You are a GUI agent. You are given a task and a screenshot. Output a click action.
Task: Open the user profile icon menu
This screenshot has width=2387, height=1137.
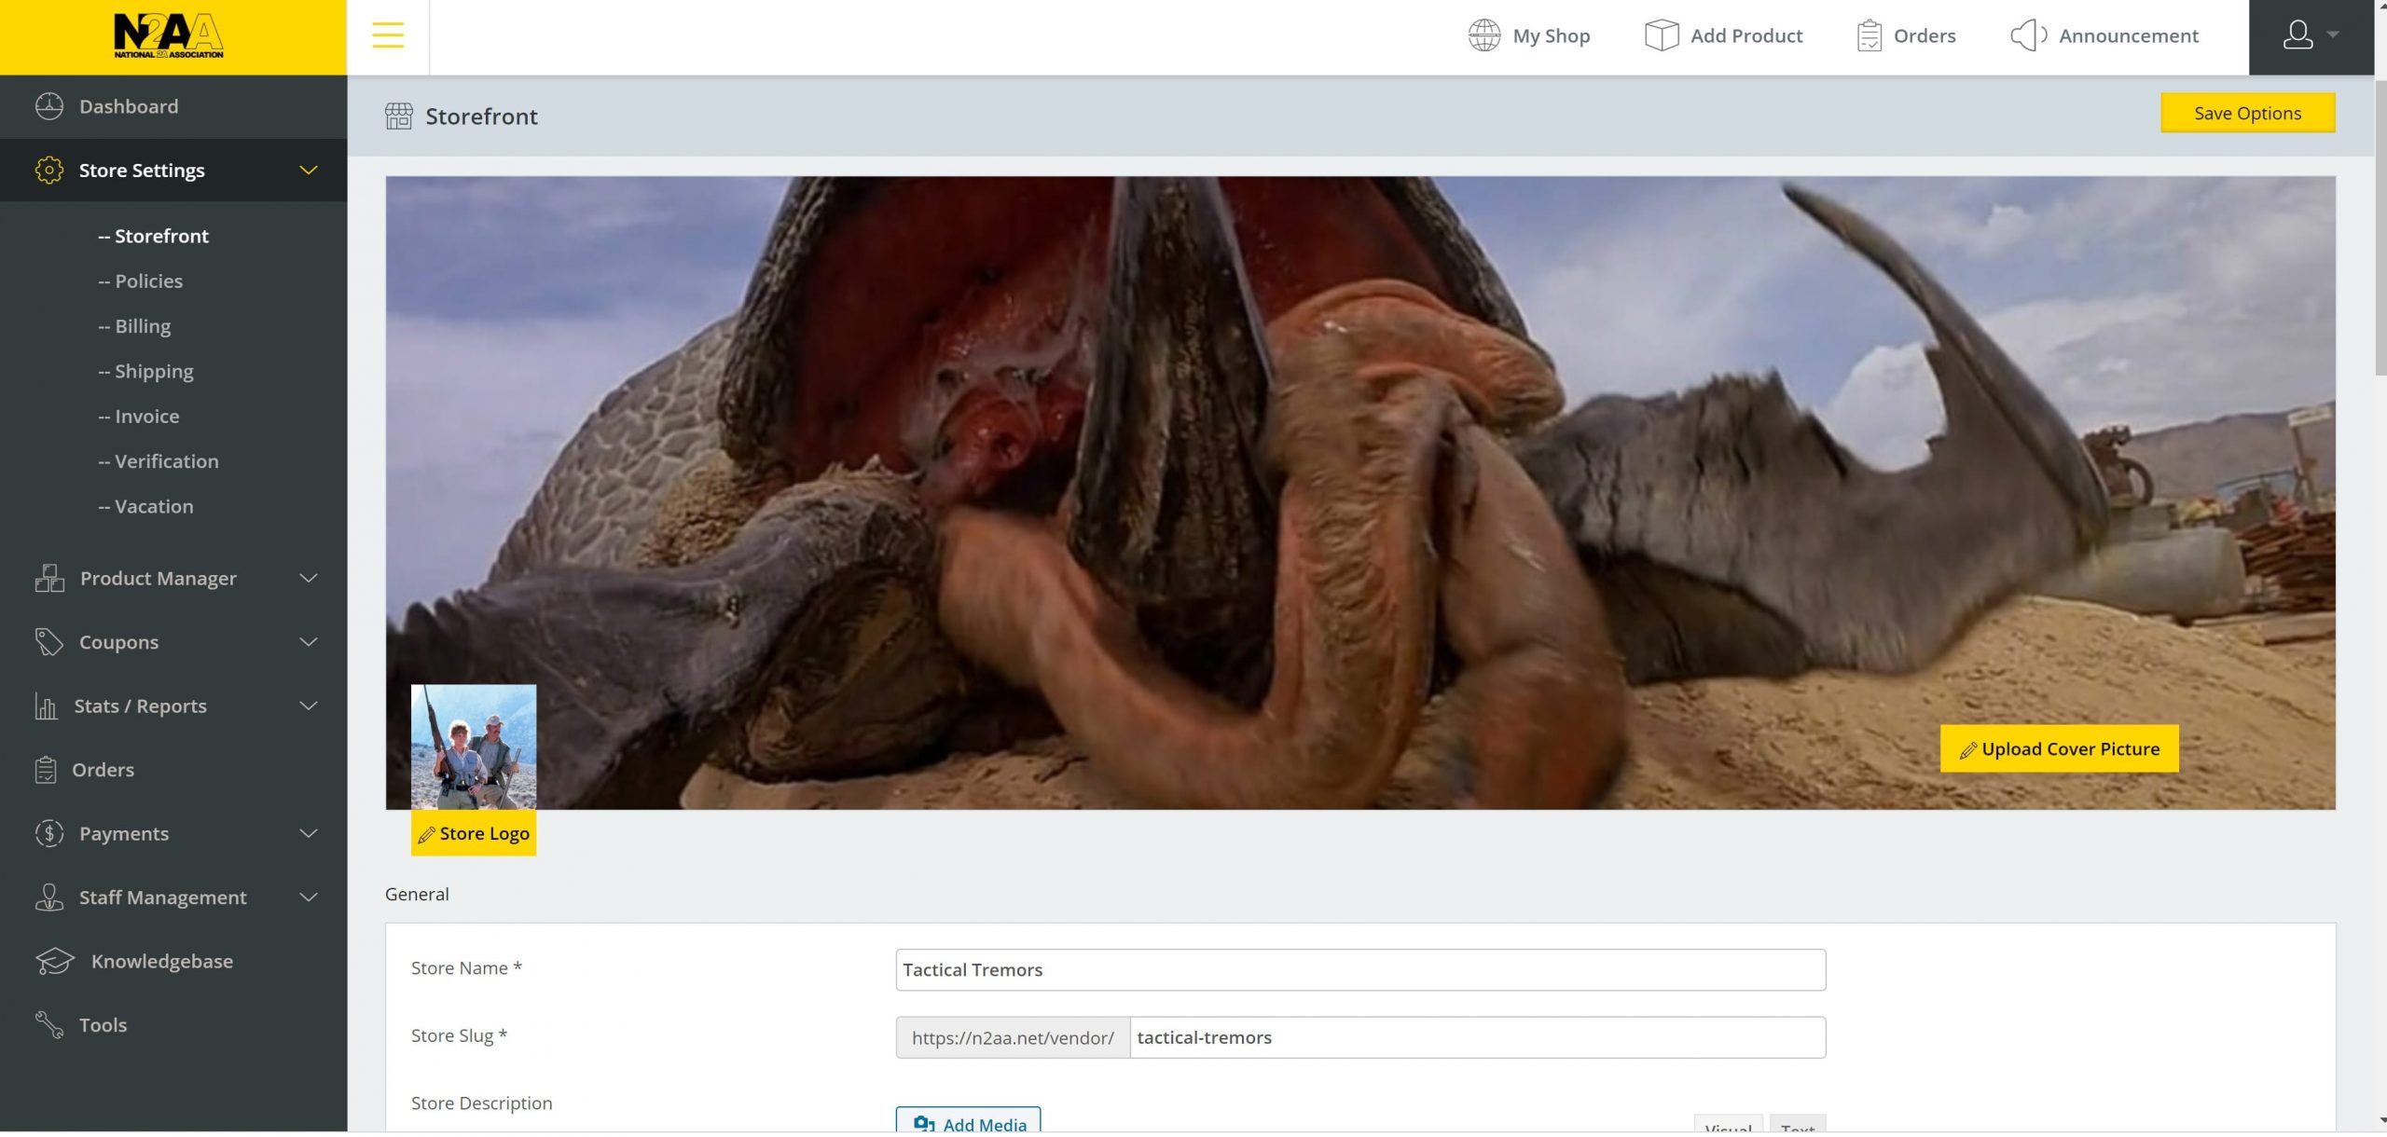coord(2297,35)
